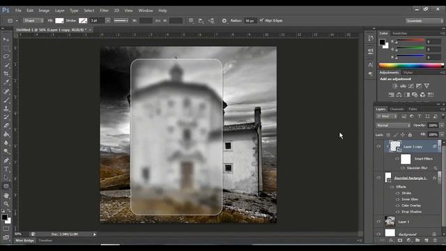This screenshot has width=446, height=251.
Task: Select the Paint Bucket tool
Action: tap(6, 134)
